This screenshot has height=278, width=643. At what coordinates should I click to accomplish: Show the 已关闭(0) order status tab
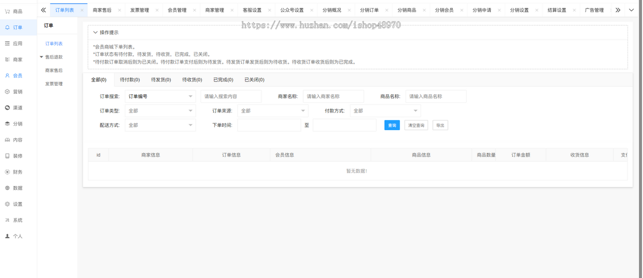[x=254, y=80]
